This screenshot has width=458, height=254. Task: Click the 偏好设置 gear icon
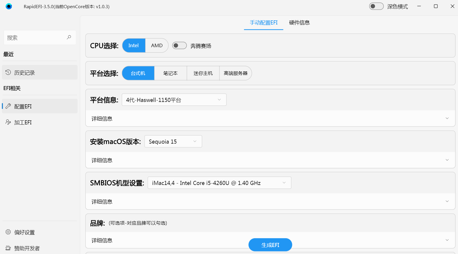(x=8, y=232)
